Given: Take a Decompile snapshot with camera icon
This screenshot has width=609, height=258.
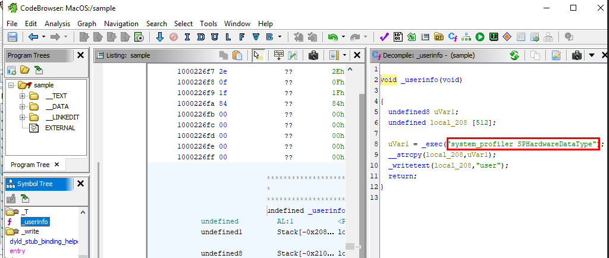Looking at the screenshot, I should [577, 55].
